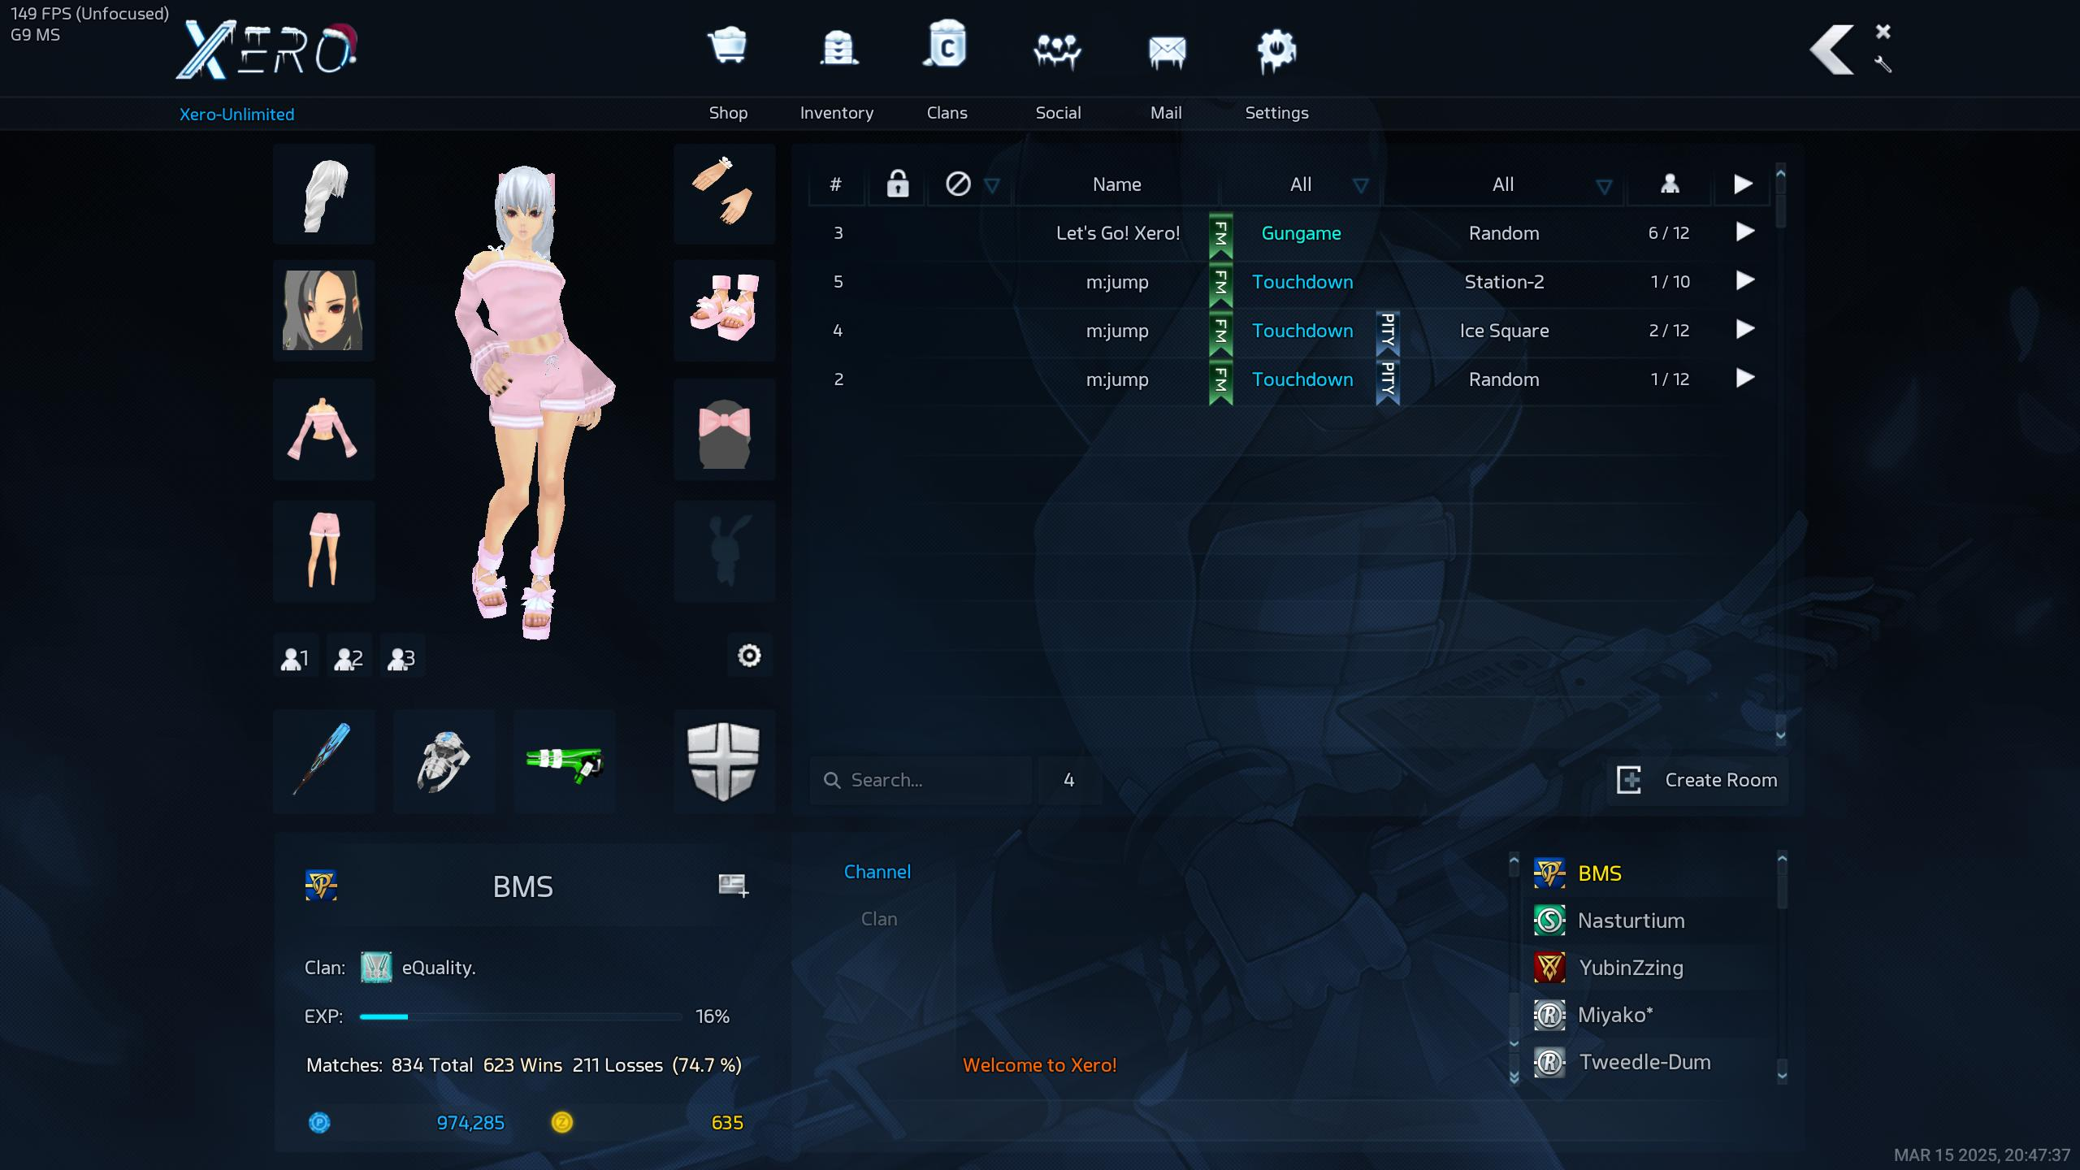Select the green gun weapon slot
Screen dimensions: 2080x1170
tap(565, 762)
